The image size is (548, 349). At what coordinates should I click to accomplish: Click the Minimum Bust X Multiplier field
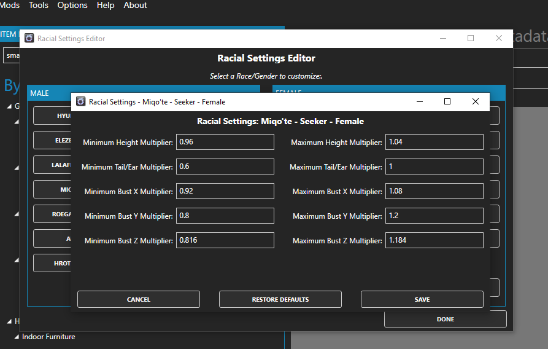(x=225, y=190)
